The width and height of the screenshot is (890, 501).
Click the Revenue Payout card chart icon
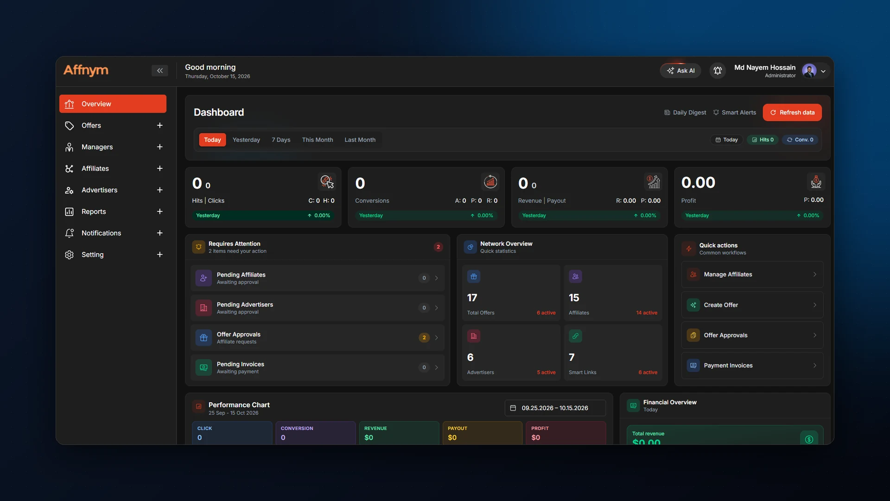tap(653, 182)
